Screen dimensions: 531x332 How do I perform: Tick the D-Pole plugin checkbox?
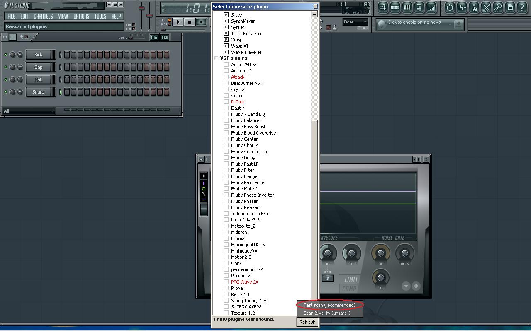pos(227,102)
